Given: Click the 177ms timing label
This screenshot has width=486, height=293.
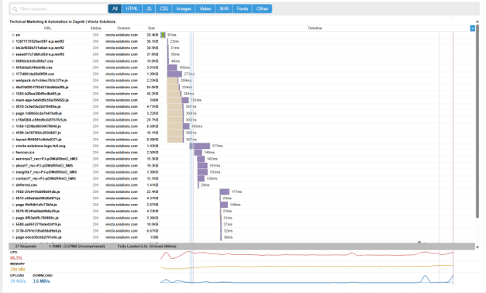Looking at the screenshot, I should coord(236,192).
